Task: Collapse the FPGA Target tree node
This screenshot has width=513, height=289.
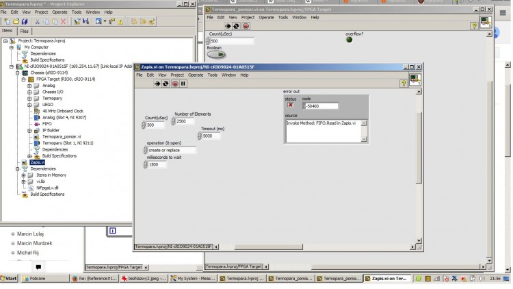Action: [23, 79]
